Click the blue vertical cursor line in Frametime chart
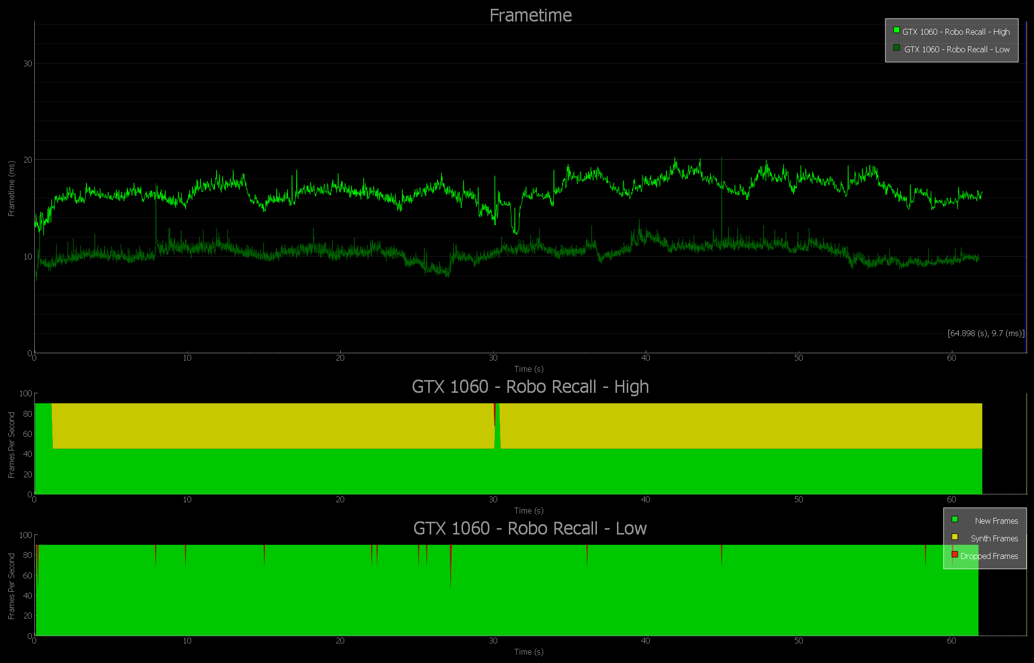The width and height of the screenshot is (1034, 663). point(1026,187)
